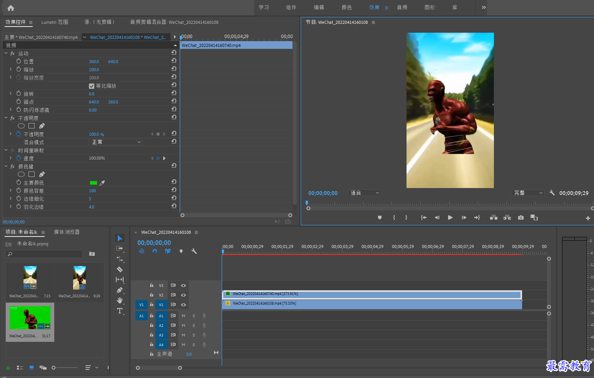Switch to Color workspace tab
This screenshot has width=594, height=378.
(346, 7)
